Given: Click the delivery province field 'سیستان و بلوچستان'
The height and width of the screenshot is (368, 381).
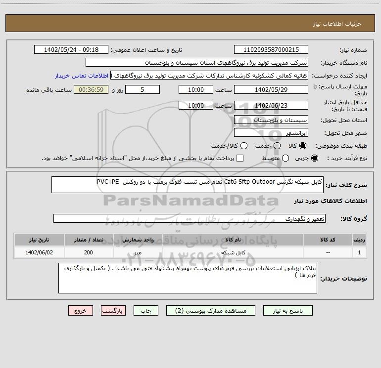Looking at the screenshot, I should point(271,120).
